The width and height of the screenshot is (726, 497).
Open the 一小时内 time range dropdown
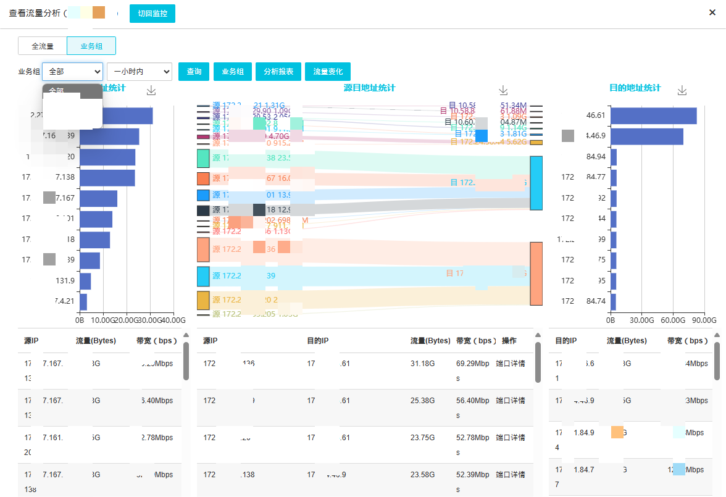tap(140, 72)
